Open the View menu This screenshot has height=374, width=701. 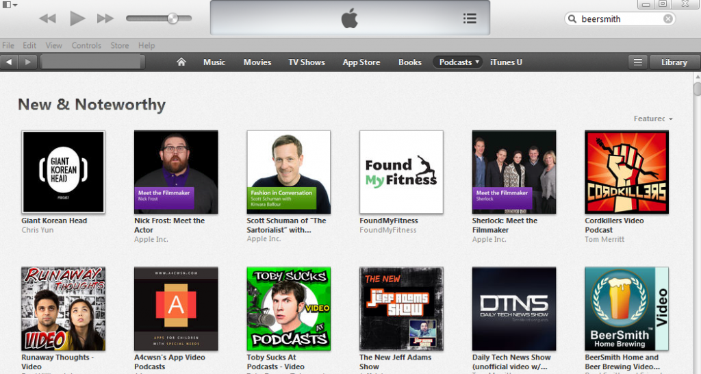(x=53, y=45)
